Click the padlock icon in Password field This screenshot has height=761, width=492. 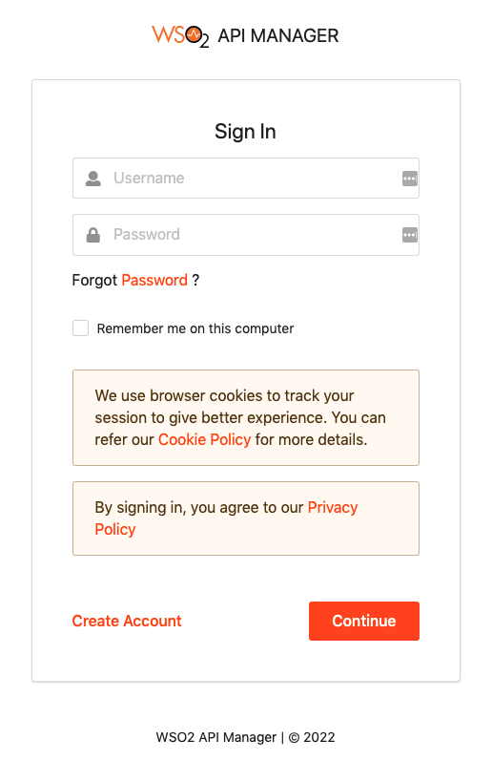[93, 235]
